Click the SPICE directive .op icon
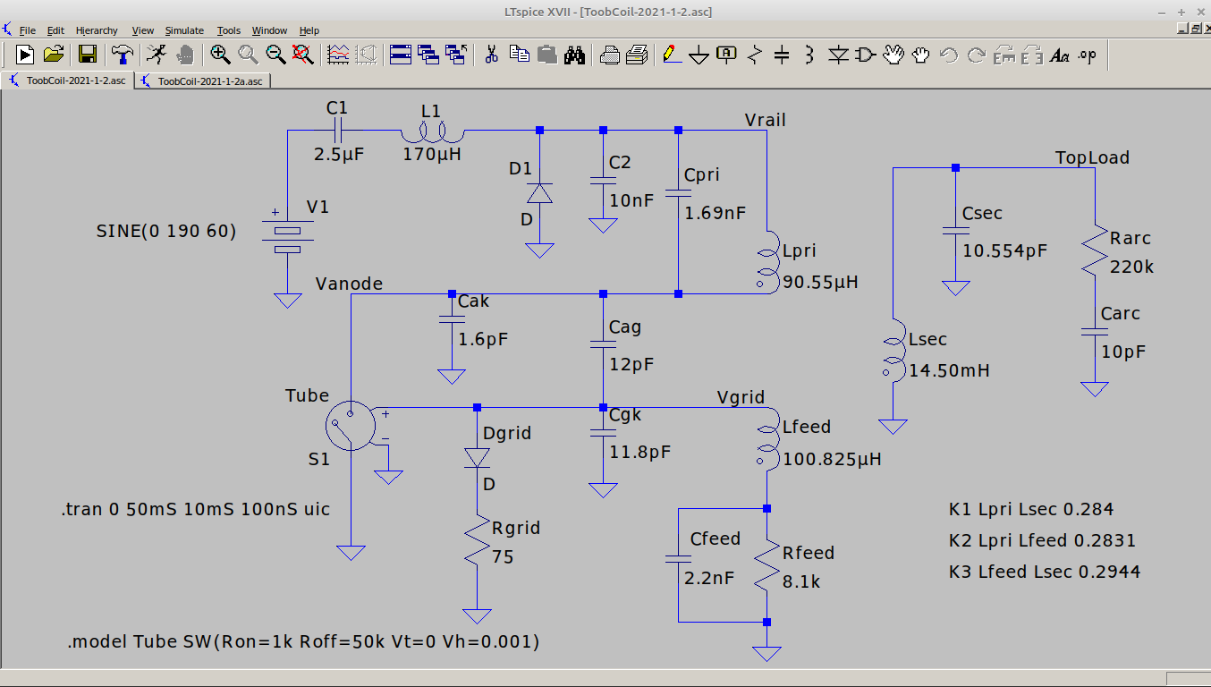The image size is (1211, 687). pyautogui.click(x=1088, y=55)
